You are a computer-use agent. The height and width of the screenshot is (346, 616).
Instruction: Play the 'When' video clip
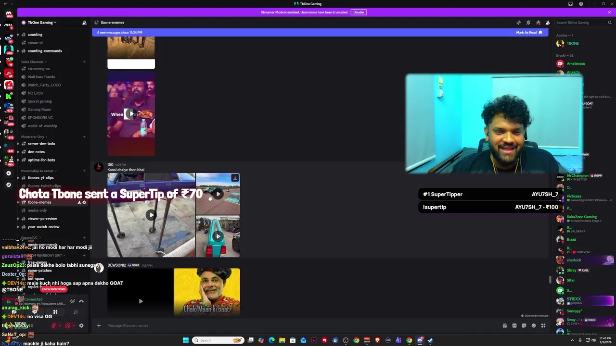tap(130, 114)
